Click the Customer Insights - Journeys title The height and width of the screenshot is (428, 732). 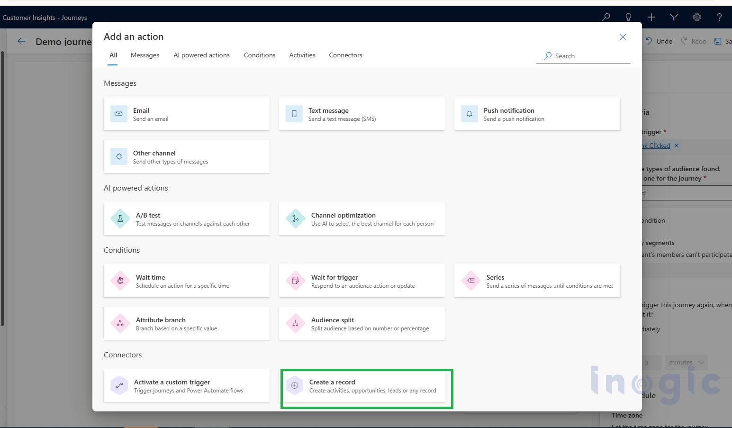click(x=45, y=18)
